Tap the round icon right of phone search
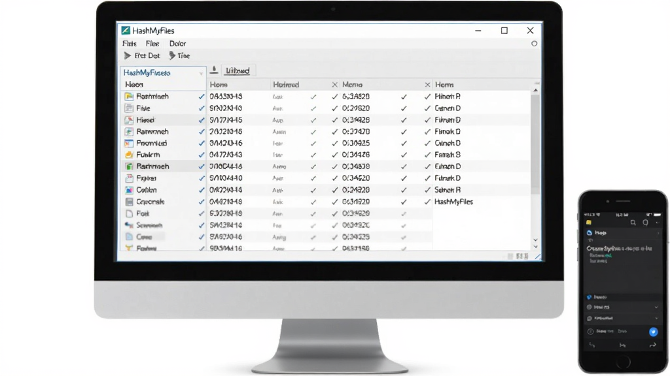670x376 pixels. point(645,223)
